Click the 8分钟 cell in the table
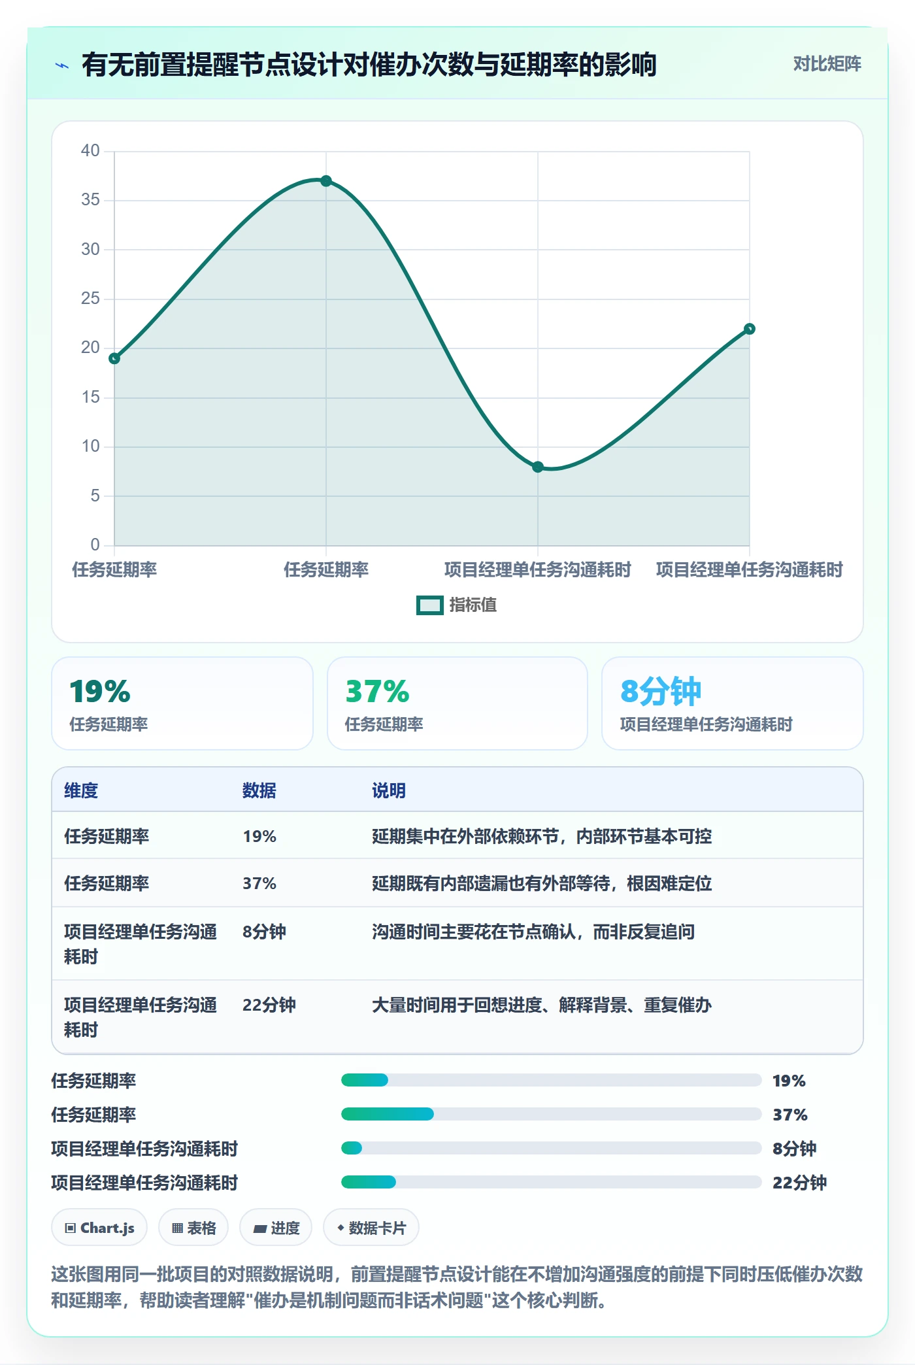 pyautogui.click(x=264, y=932)
